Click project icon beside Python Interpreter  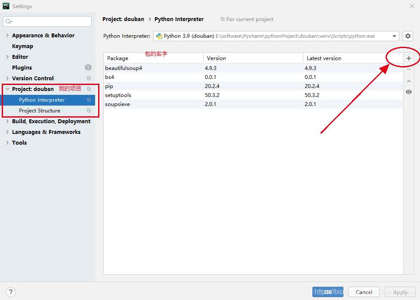(x=89, y=100)
